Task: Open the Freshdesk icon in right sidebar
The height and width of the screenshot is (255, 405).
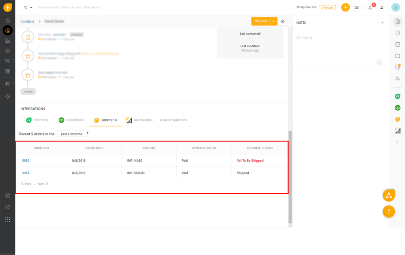Action: click(397, 96)
